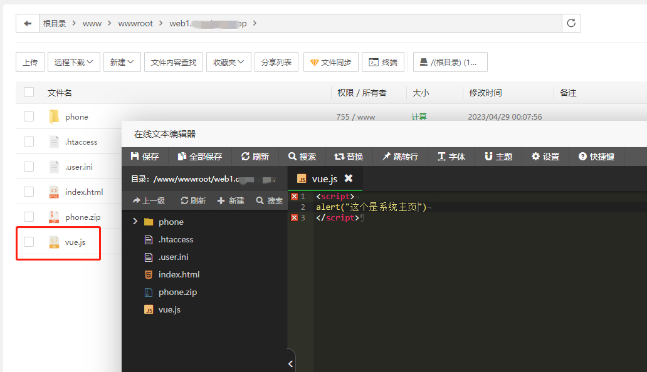Open the replace tool in the editor
The width and height of the screenshot is (647, 372).
point(349,157)
